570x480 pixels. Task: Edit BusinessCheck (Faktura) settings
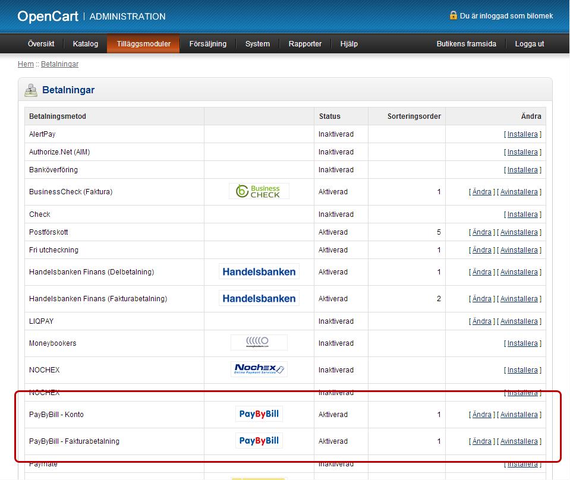[481, 191]
